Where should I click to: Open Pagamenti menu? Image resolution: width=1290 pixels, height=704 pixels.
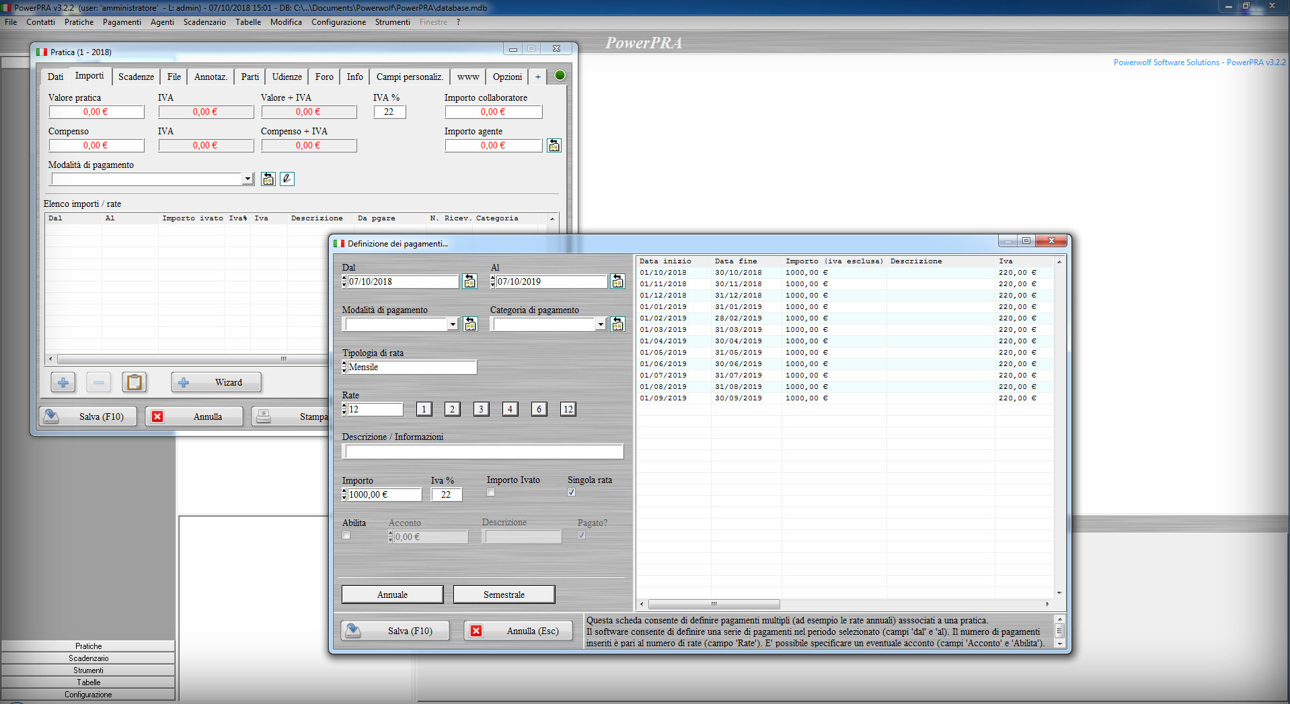(122, 22)
